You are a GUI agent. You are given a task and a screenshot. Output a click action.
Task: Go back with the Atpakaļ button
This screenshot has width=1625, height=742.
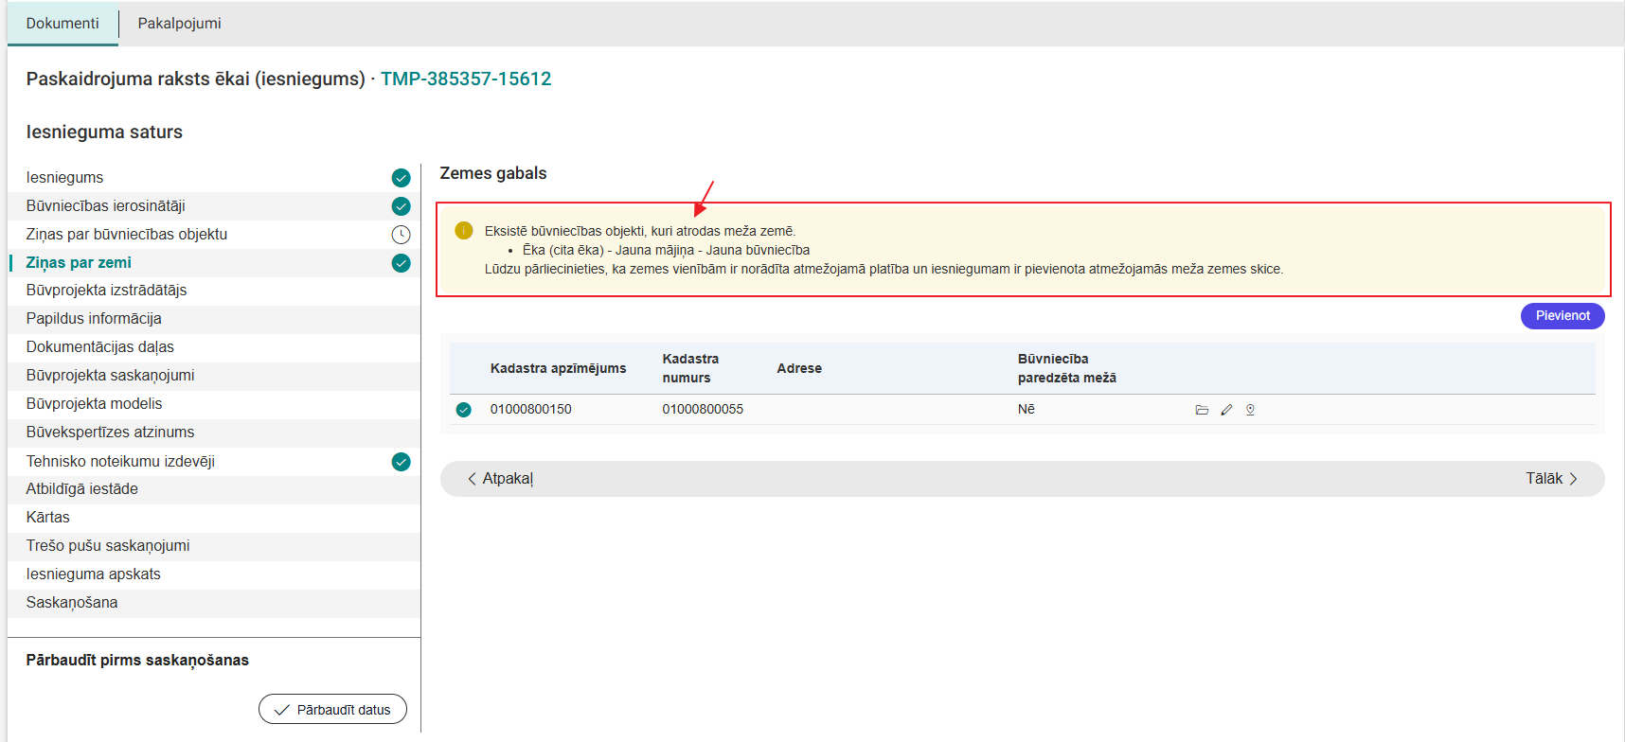coord(500,479)
